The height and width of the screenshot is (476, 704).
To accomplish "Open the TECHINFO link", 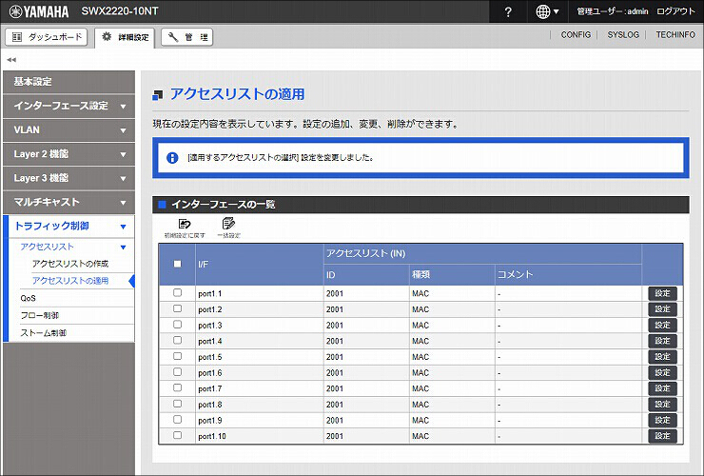I will (x=675, y=34).
